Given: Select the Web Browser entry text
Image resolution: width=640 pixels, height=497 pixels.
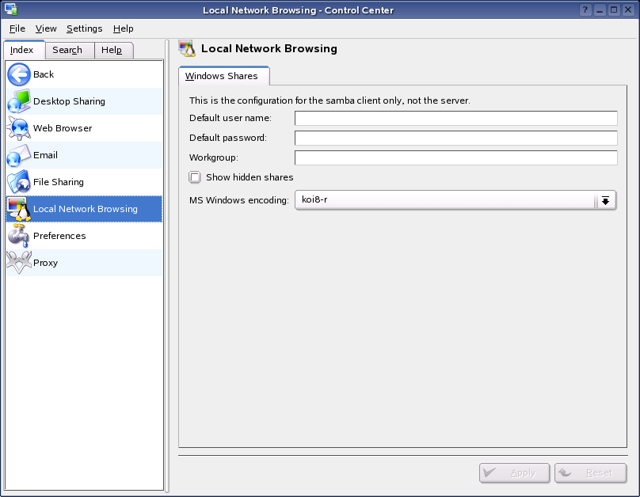Looking at the screenshot, I should pos(63,128).
